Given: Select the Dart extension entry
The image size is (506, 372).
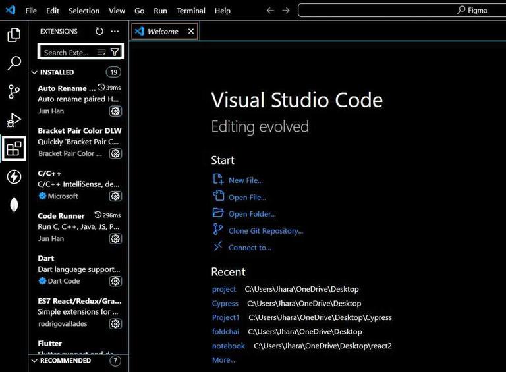Looking at the screenshot, I should point(79,269).
